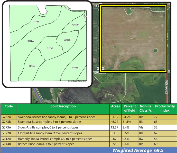Click the Productivity Index column header
The image size is (177, 153).
coord(165,108)
